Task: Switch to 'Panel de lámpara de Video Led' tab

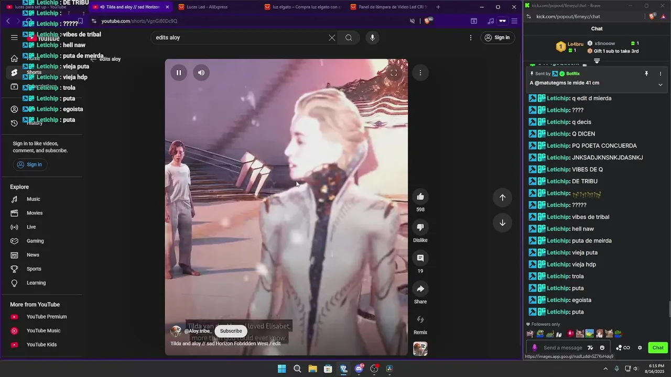Action: (388, 7)
